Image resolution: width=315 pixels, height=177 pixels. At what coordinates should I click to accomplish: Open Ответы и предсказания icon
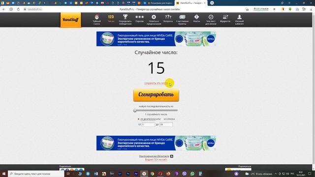coord(154,20)
